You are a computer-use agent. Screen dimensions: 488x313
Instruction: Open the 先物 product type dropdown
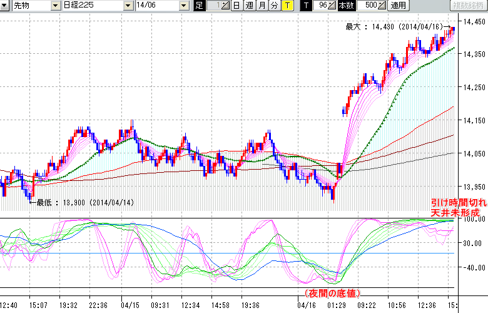56,6
